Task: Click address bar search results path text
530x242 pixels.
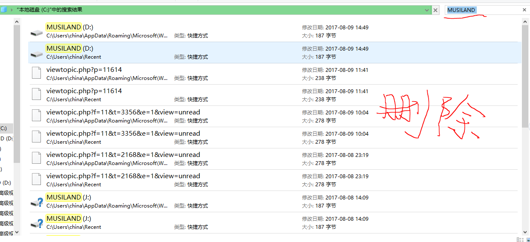Action: (49, 10)
